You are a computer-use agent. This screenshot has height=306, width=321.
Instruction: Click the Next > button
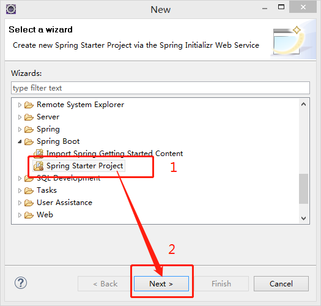161,283
